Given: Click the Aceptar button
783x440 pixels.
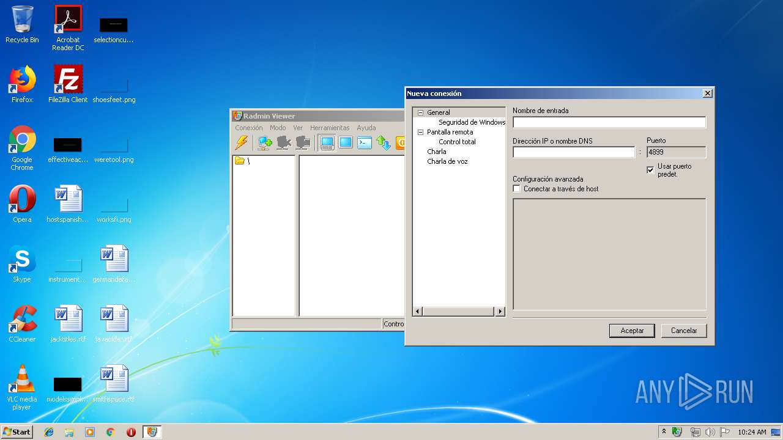Looking at the screenshot, I should tap(632, 331).
